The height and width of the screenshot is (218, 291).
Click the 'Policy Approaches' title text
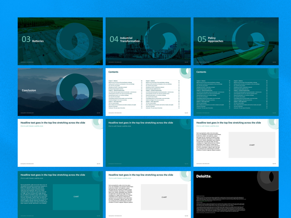click(x=215, y=40)
